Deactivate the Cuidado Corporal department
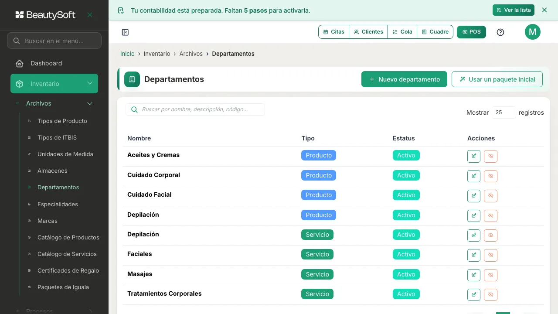Viewport: 558px width, 314px height. (491, 176)
